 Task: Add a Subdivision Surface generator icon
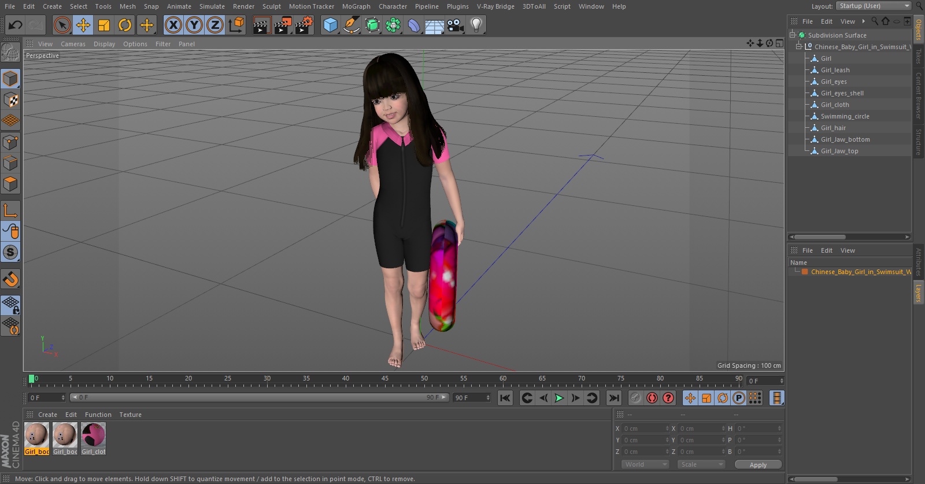pyautogui.click(x=372, y=25)
